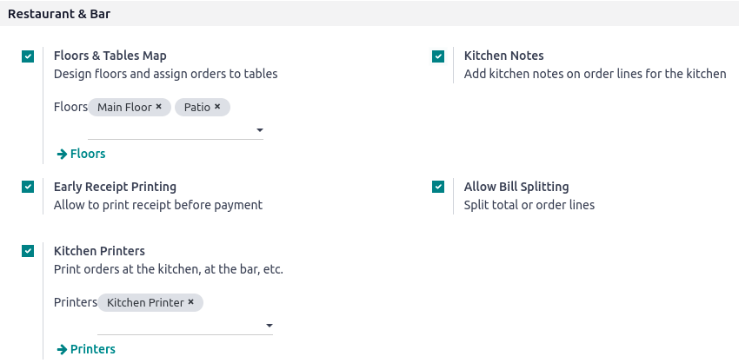Click the arrow icon beside Floors link
This screenshot has height=363, width=739.
(62, 154)
